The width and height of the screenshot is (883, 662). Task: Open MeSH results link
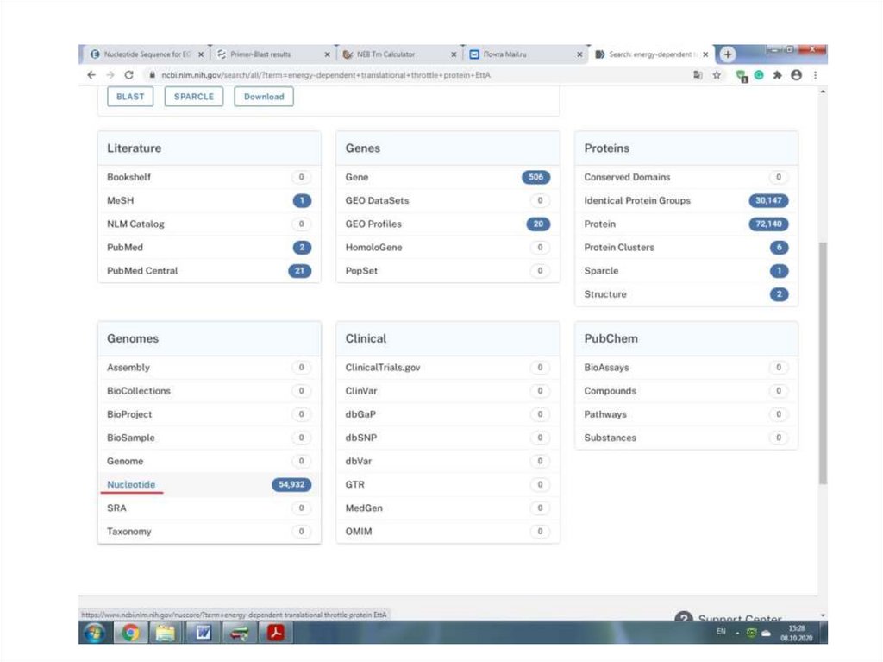(121, 200)
